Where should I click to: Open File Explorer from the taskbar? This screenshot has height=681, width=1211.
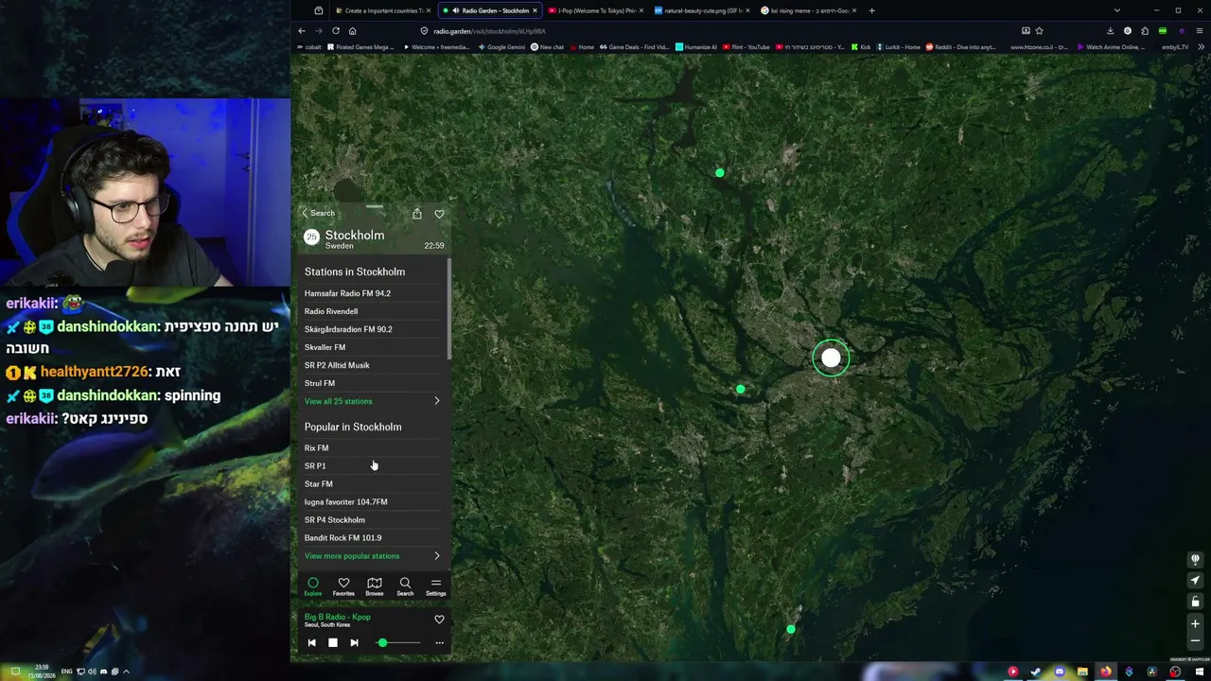[1082, 672]
